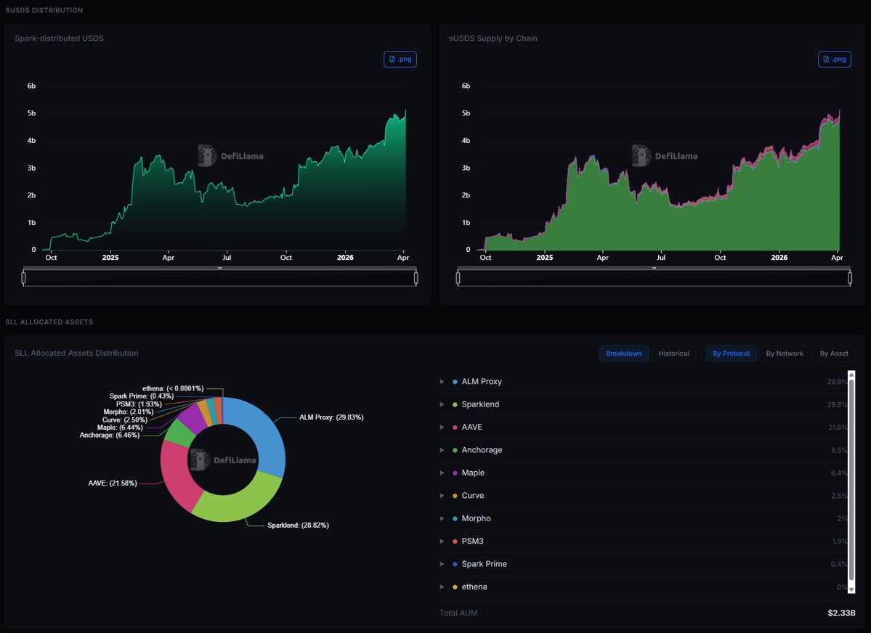Click the purple Maple legend dot
Image resolution: width=871 pixels, height=633 pixels.
[455, 473]
